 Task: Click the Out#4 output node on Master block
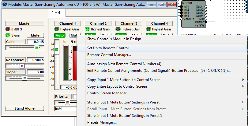206,16
